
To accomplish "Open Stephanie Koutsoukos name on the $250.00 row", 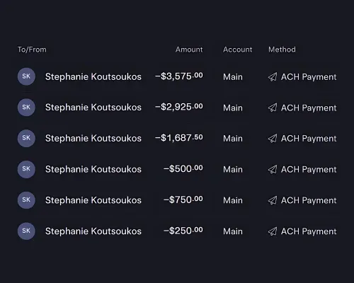I will 93,231.
